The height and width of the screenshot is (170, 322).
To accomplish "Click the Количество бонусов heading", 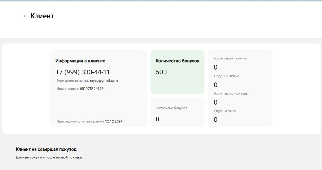I will (x=177, y=61).
